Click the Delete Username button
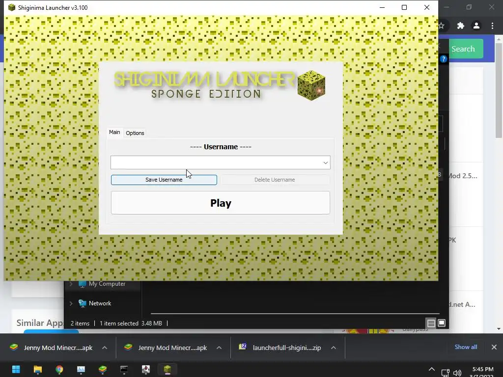 click(x=275, y=180)
